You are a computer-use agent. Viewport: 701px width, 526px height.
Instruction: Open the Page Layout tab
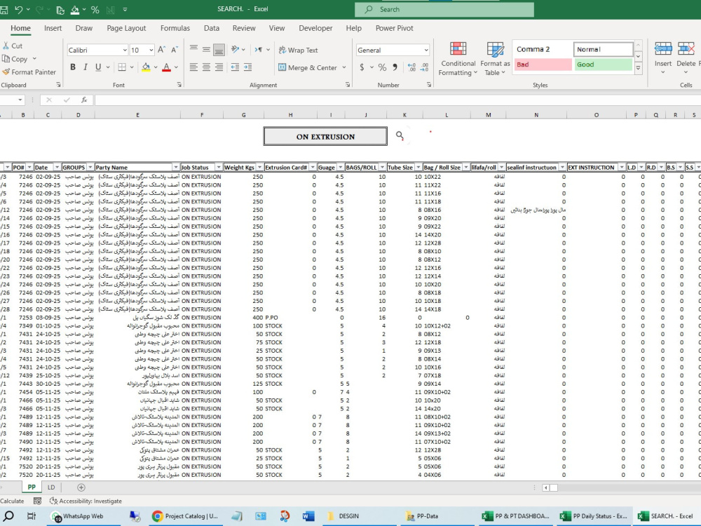click(126, 28)
